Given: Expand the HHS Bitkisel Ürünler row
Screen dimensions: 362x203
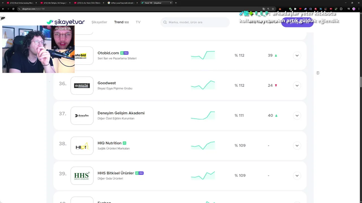Looking at the screenshot, I should click(x=297, y=176).
